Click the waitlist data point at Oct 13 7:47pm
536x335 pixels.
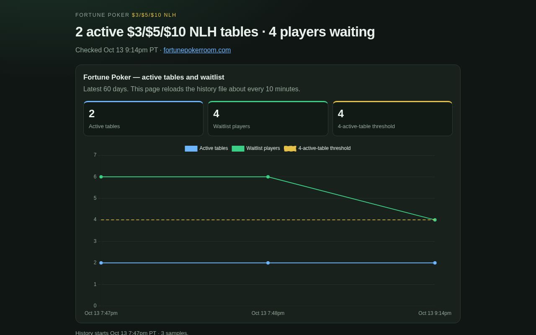click(x=101, y=177)
